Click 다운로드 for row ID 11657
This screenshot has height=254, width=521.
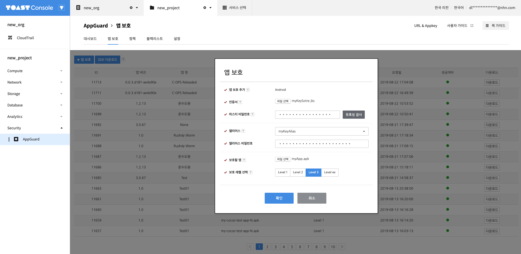pyautogui.click(x=492, y=231)
